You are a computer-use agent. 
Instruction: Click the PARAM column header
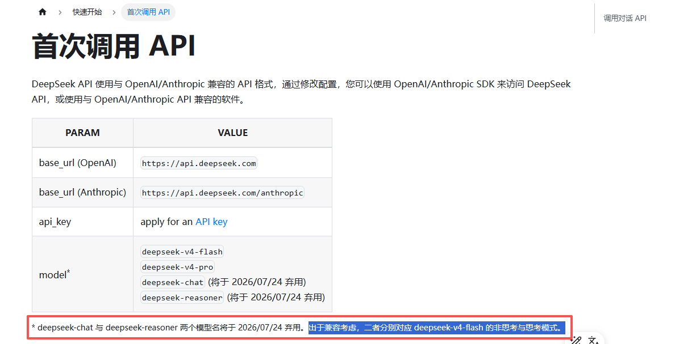tap(82, 133)
